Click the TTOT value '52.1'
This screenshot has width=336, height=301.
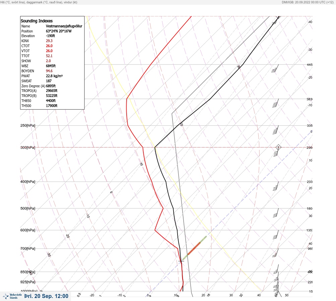(x=49, y=56)
